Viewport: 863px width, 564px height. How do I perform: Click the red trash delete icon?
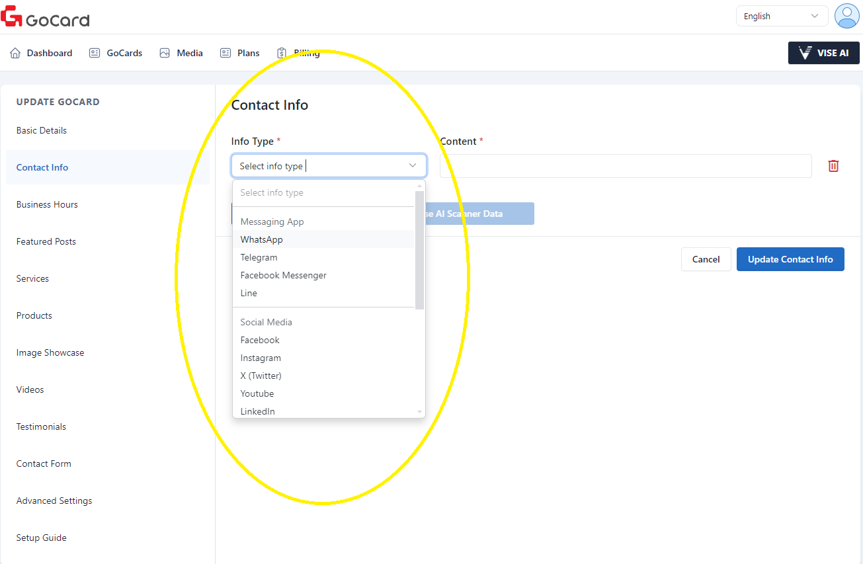(833, 166)
